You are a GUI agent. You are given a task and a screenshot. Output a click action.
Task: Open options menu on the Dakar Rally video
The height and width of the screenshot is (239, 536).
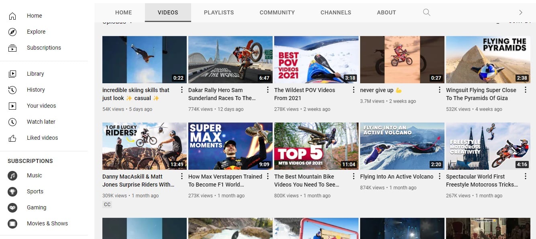(267, 90)
